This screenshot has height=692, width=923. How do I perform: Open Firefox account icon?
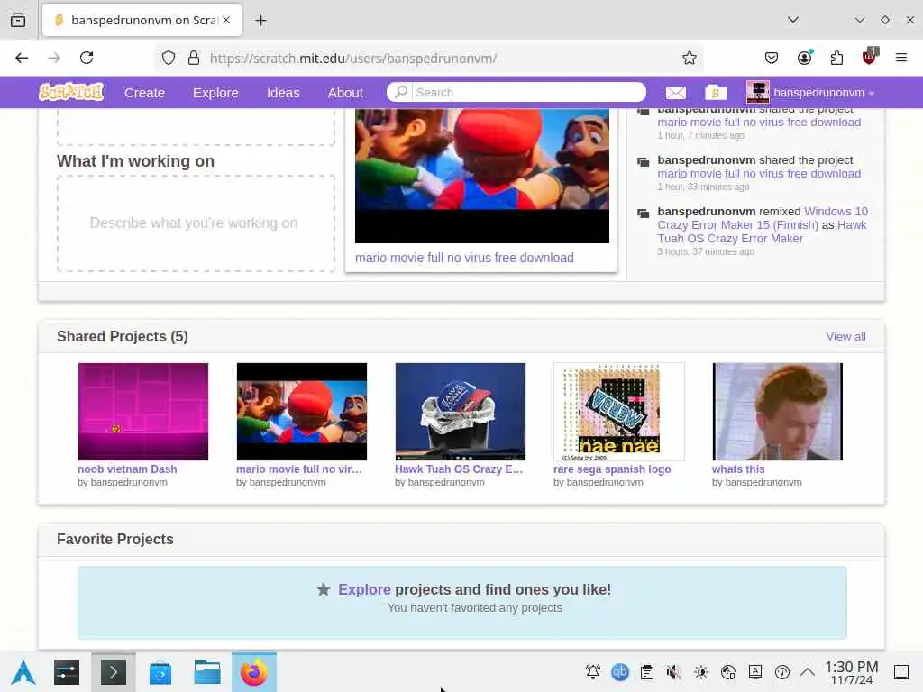804,58
